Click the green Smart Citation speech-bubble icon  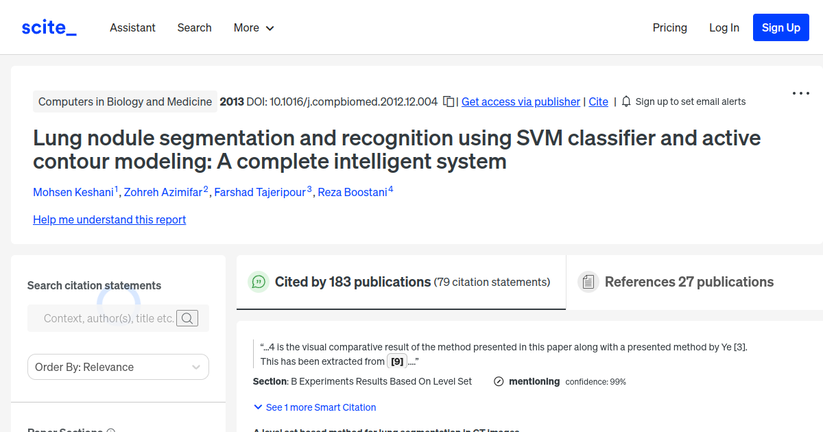click(x=259, y=282)
